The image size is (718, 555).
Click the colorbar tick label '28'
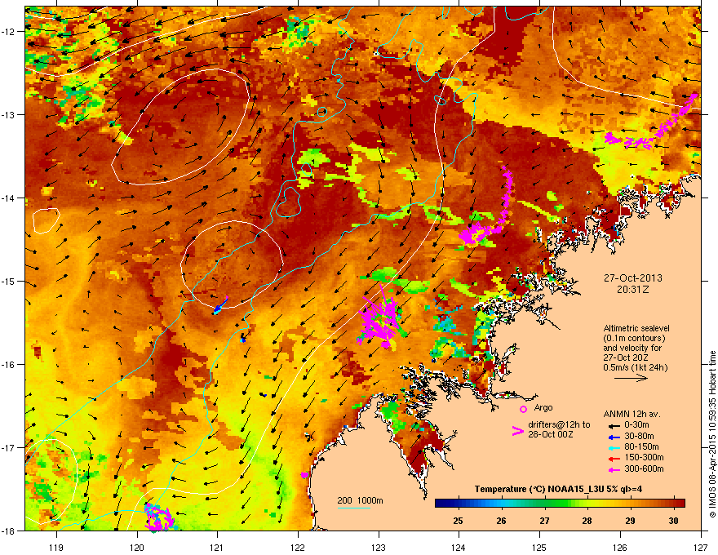587,521
